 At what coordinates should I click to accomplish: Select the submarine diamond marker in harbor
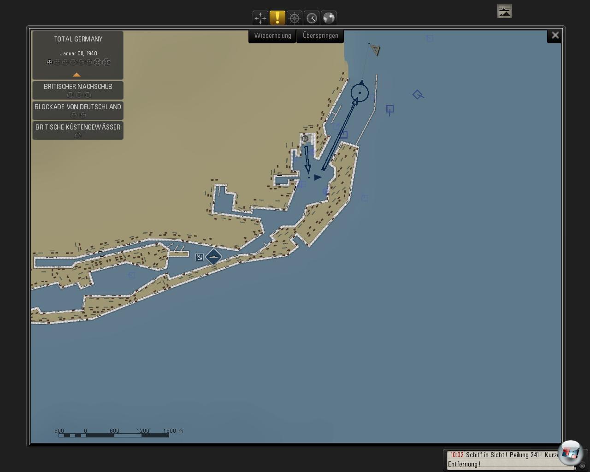pyautogui.click(x=213, y=257)
